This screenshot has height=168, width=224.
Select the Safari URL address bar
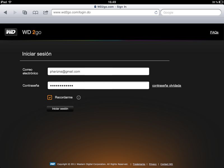tap(105, 12)
